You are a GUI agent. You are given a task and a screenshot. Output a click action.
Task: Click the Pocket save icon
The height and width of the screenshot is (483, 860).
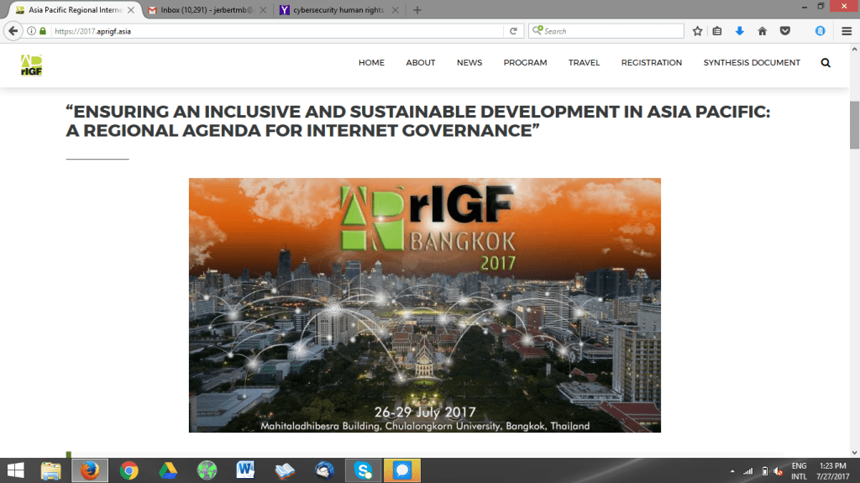(x=784, y=31)
